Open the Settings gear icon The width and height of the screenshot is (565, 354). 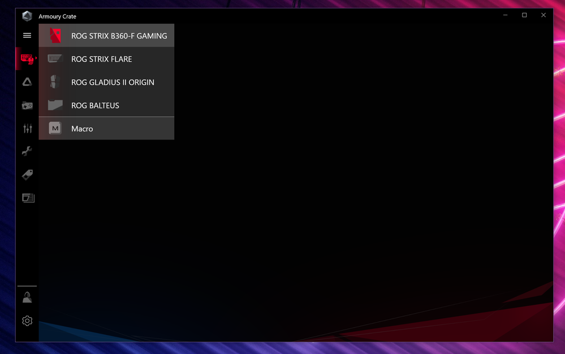point(27,321)
